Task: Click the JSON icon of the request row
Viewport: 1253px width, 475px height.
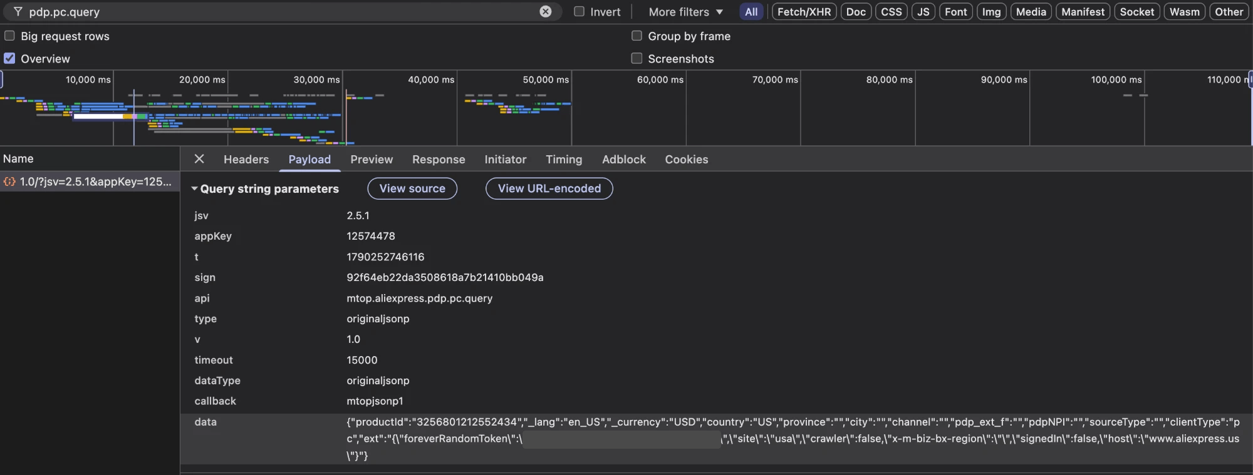Action: tap(9, 181)
